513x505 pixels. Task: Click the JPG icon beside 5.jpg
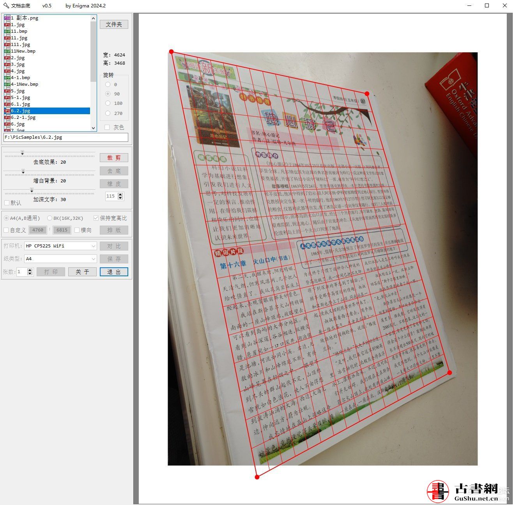click(x=7, y=91)
